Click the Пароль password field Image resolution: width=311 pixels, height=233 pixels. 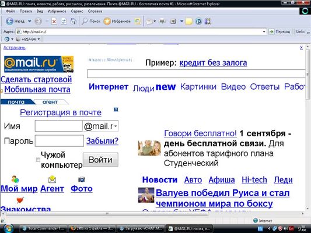coord(60,141)
